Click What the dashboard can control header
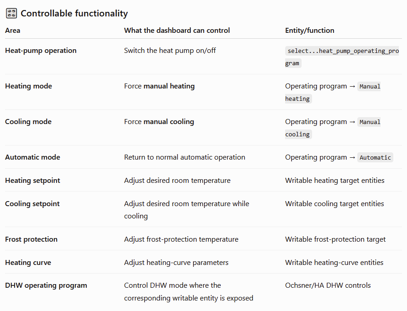 (177, 31)
